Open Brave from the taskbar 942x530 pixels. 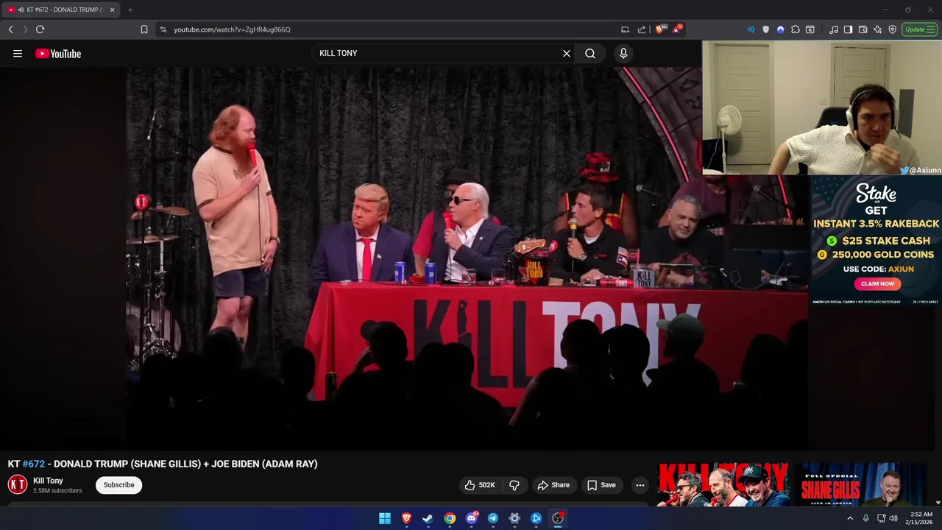[x=406, y=518]
